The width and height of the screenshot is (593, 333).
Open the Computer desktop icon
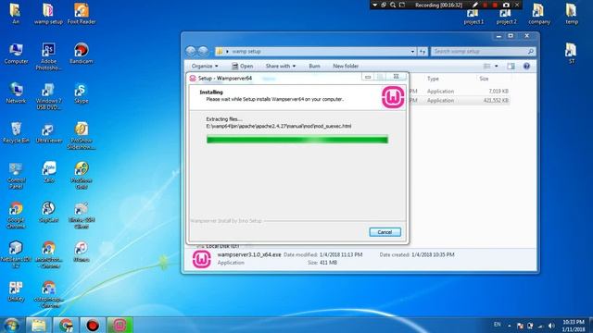tap(16, 54)
